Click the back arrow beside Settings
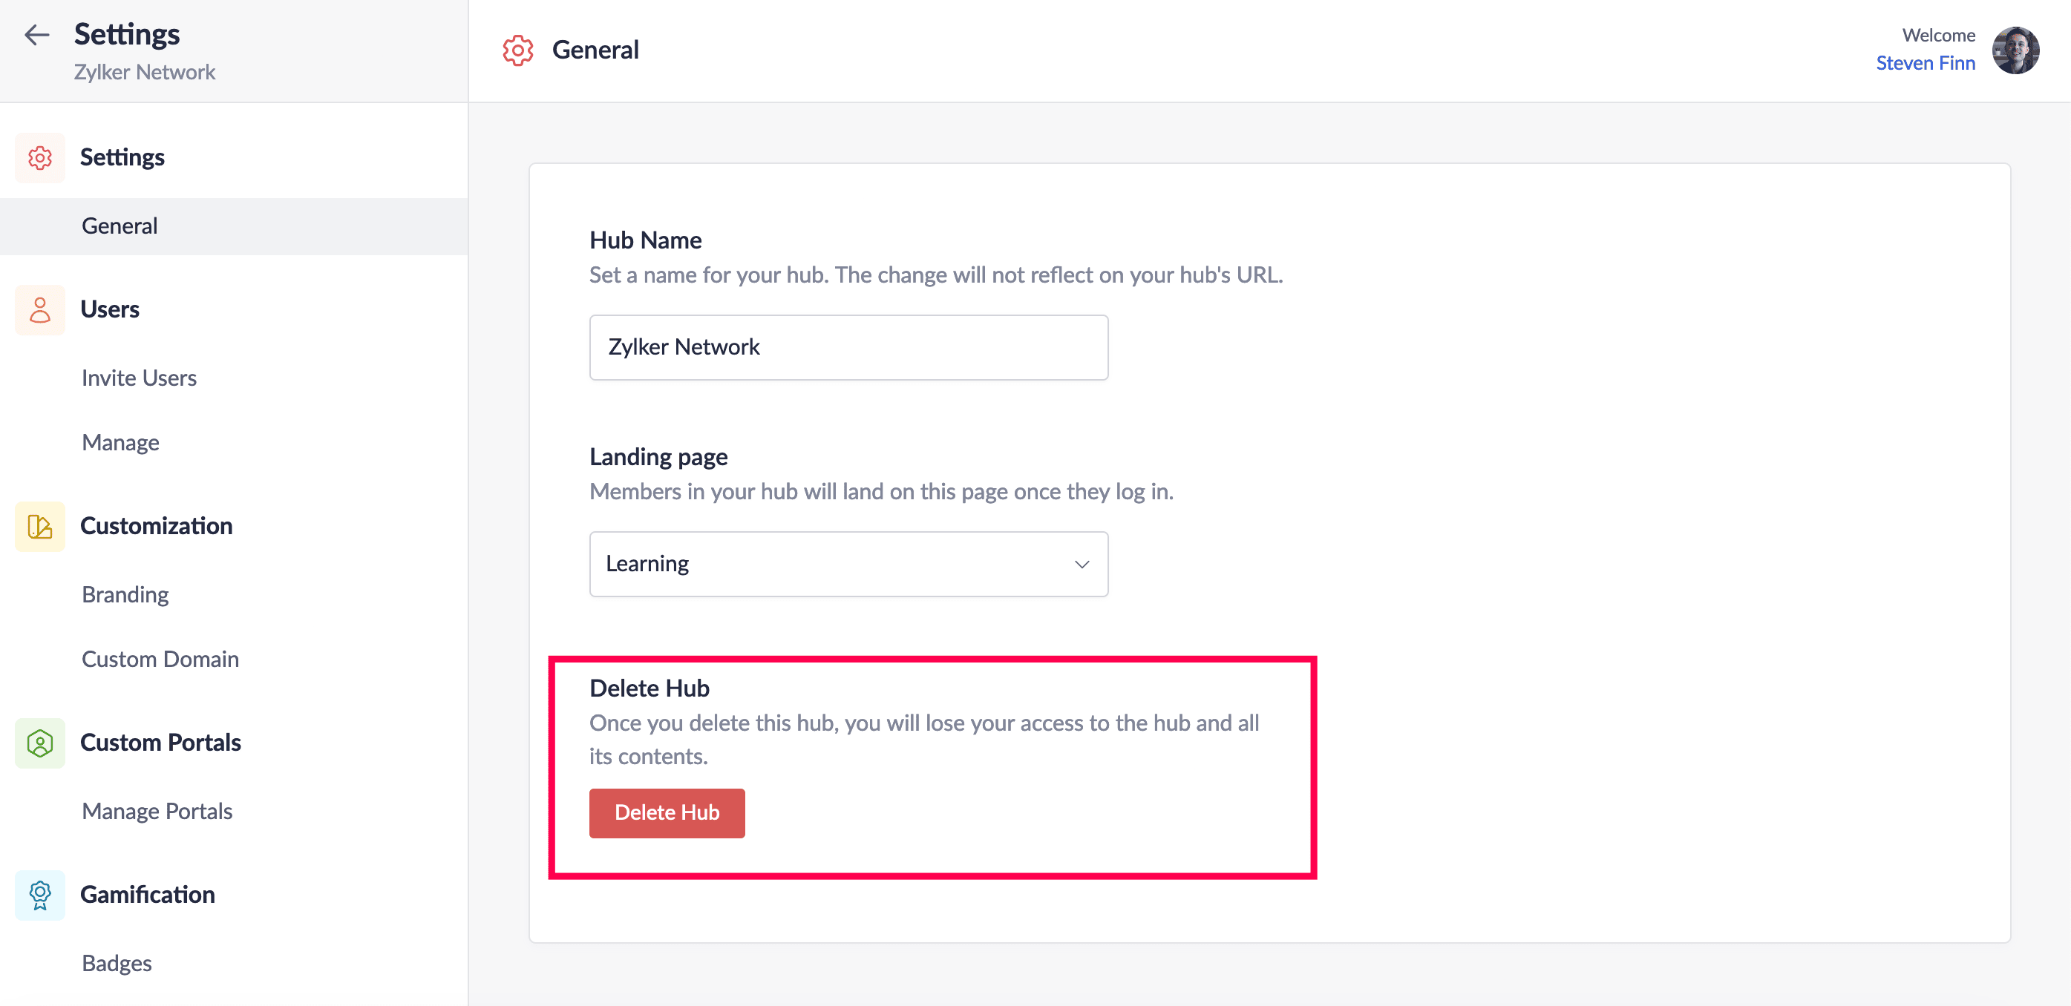 point(37,35)
